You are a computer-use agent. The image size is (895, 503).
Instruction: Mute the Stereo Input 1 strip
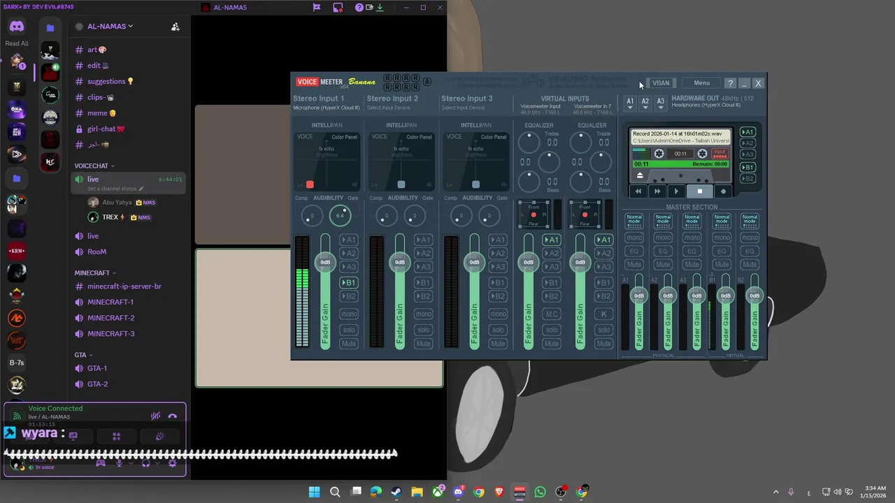coord(348,343)
